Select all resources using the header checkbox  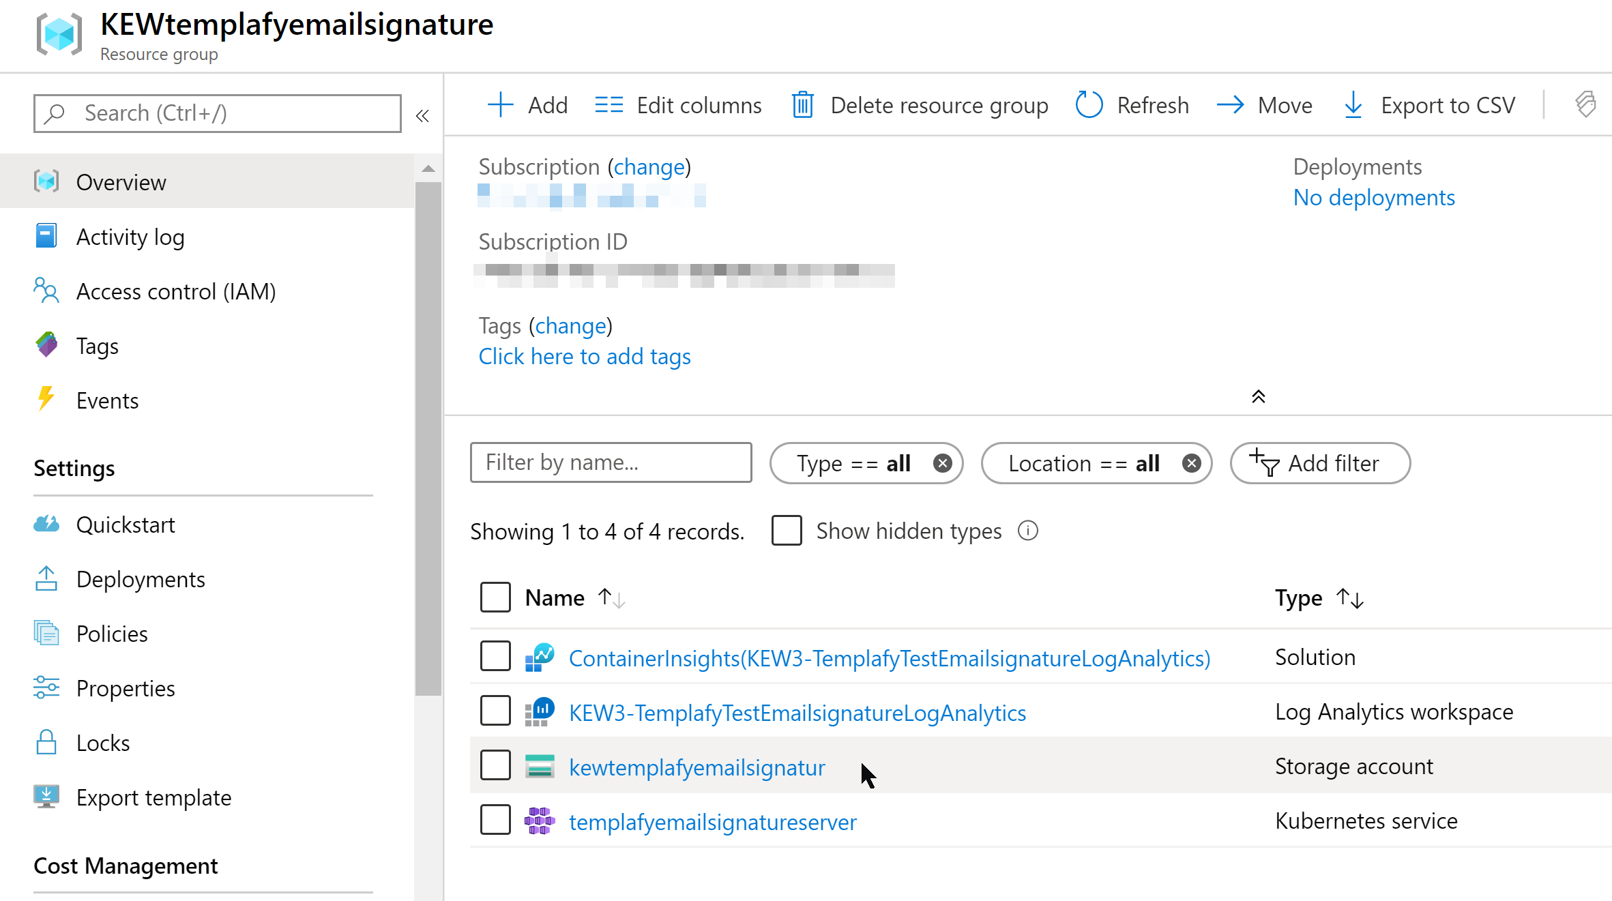tap(495, 597)
